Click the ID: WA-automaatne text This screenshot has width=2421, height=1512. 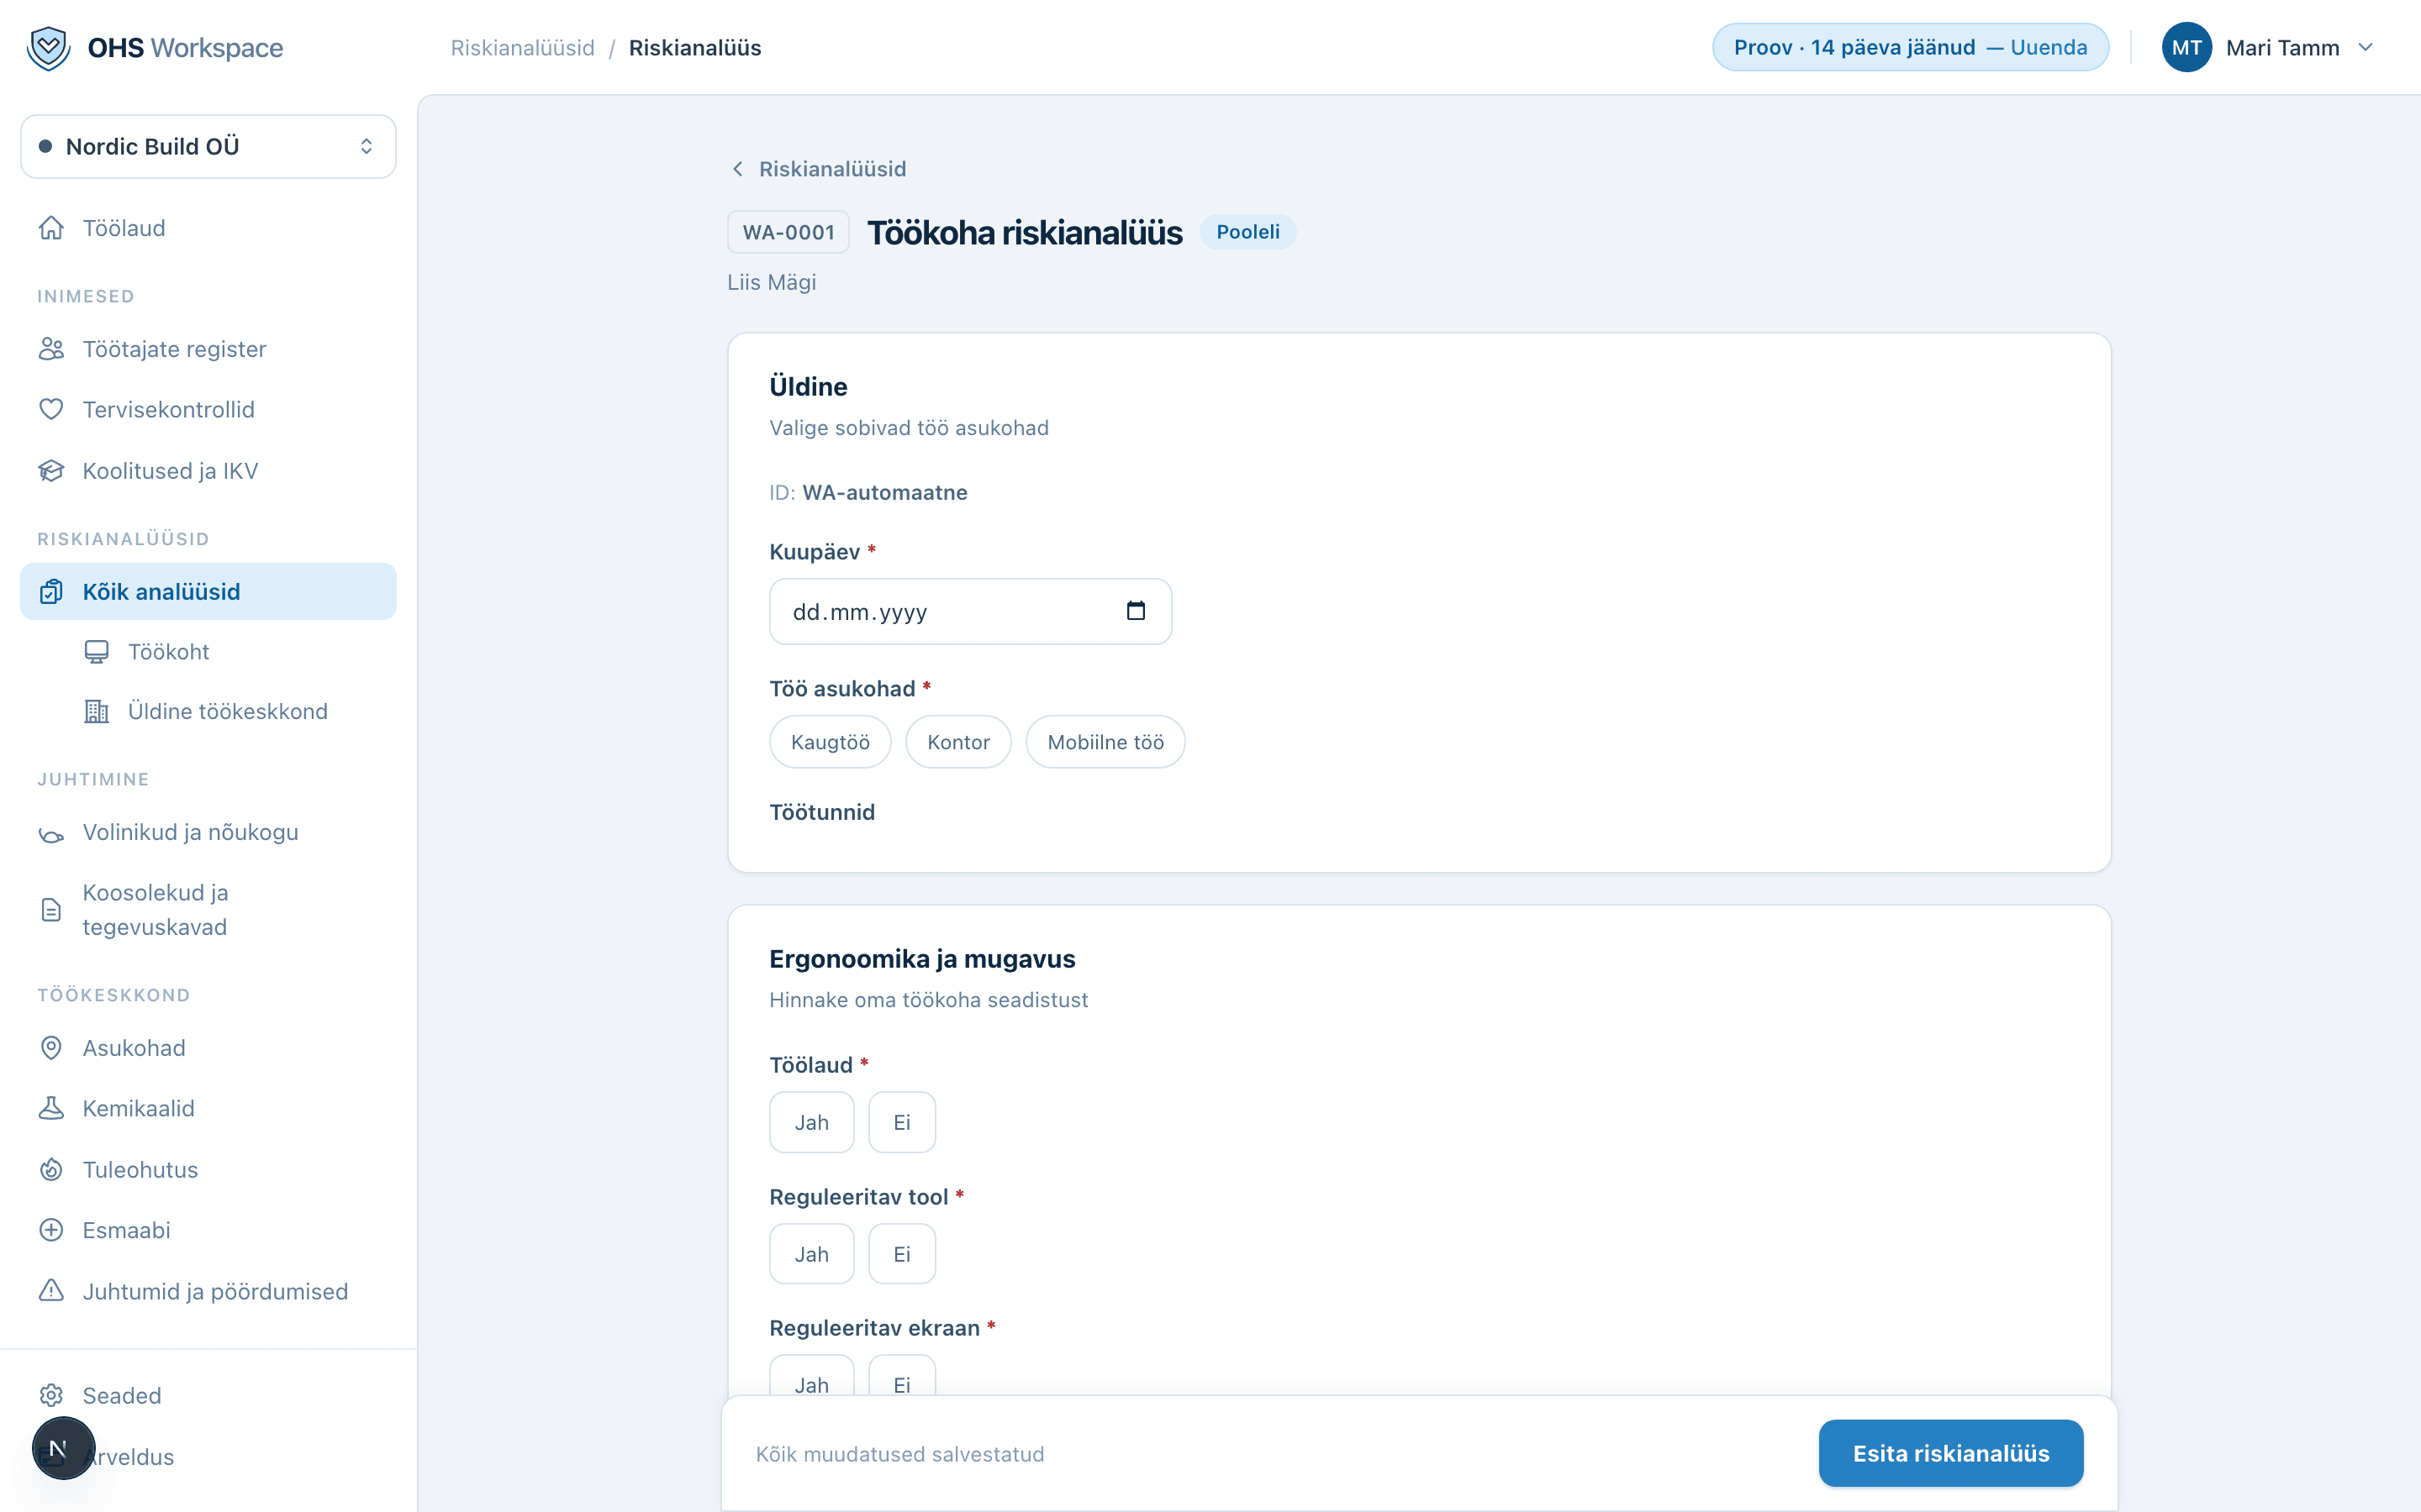point(868,492)
